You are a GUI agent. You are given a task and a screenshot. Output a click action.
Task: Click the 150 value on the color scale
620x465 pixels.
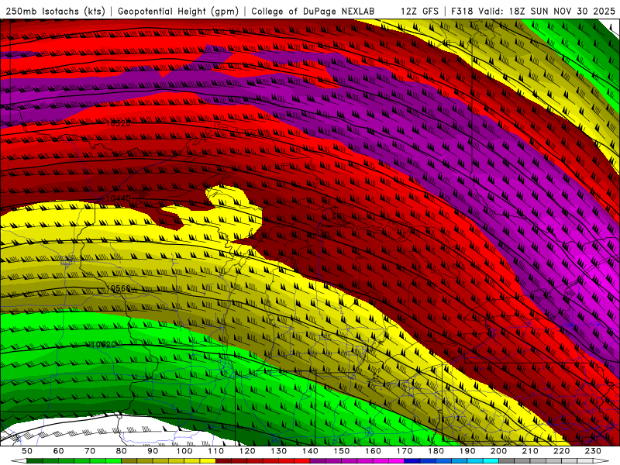coord(342,451)
